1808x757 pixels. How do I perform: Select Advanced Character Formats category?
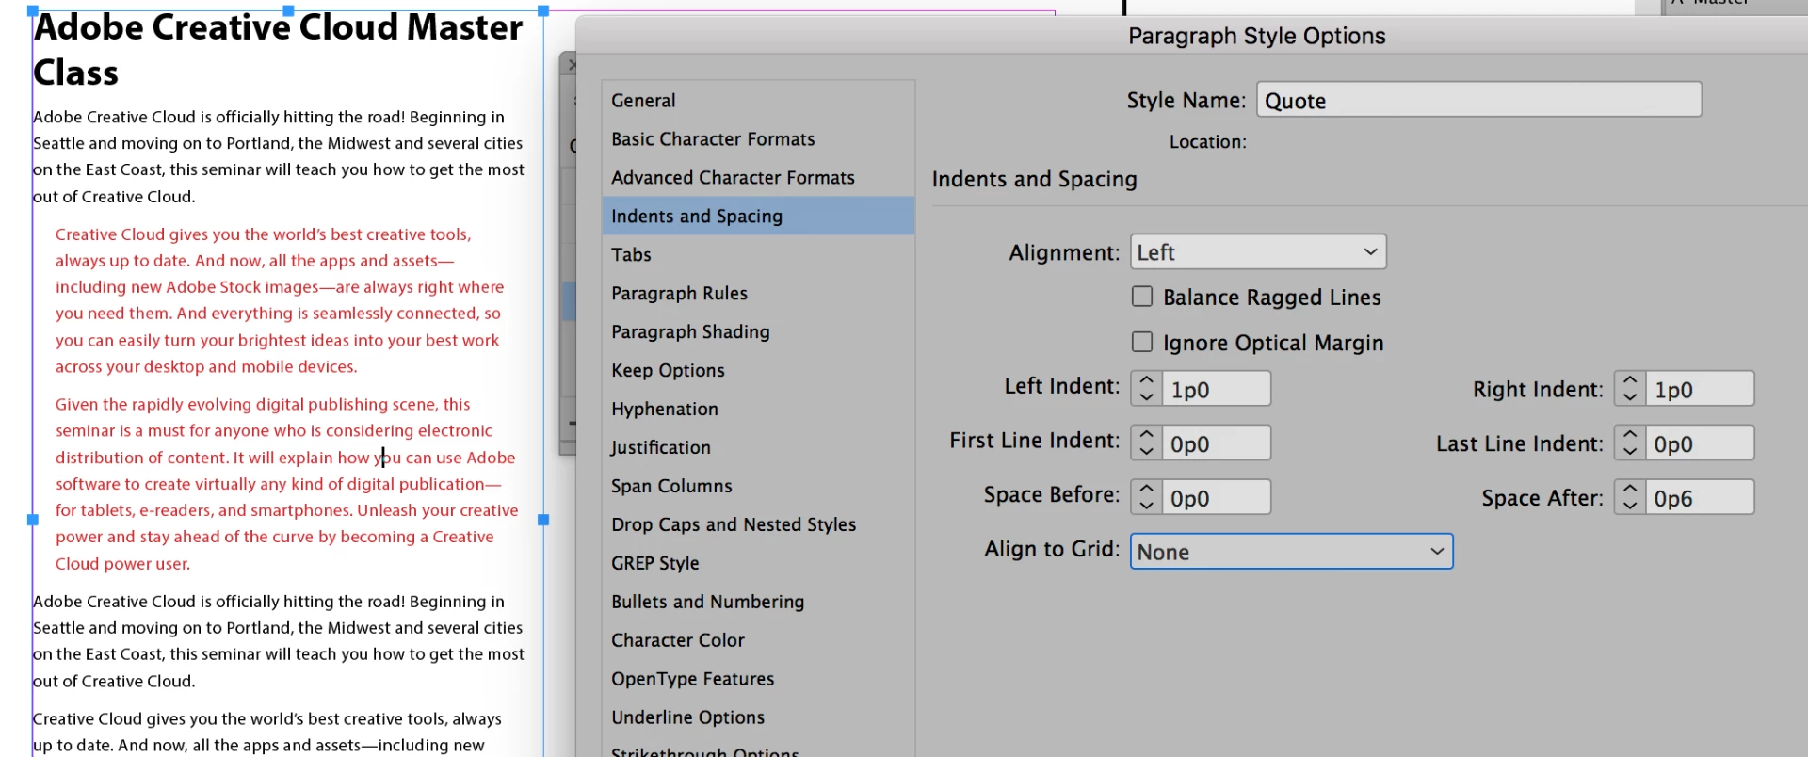(758, 178)
